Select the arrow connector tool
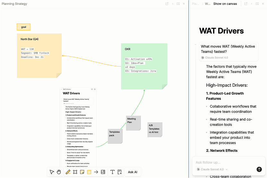Image resolution: width=267 pixels, height=178 pixels. (x=96, y=172)
